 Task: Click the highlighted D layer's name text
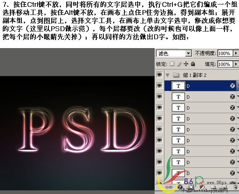(188, 86)
